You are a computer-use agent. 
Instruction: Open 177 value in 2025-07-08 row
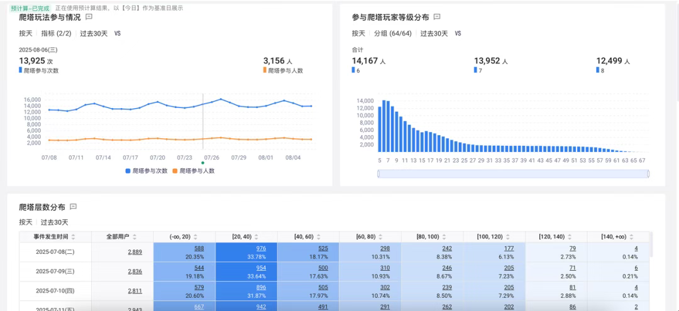click(509, 248)
